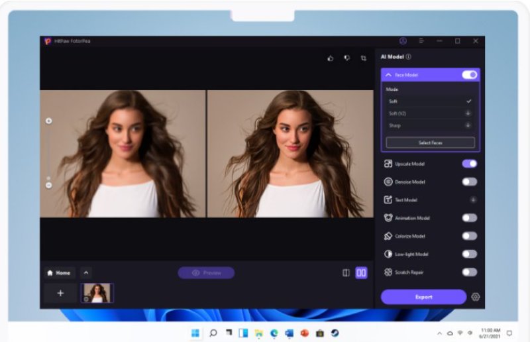
Task: Switch to split compare view icon
Action: pyautogui.click(x=346, y=272)
